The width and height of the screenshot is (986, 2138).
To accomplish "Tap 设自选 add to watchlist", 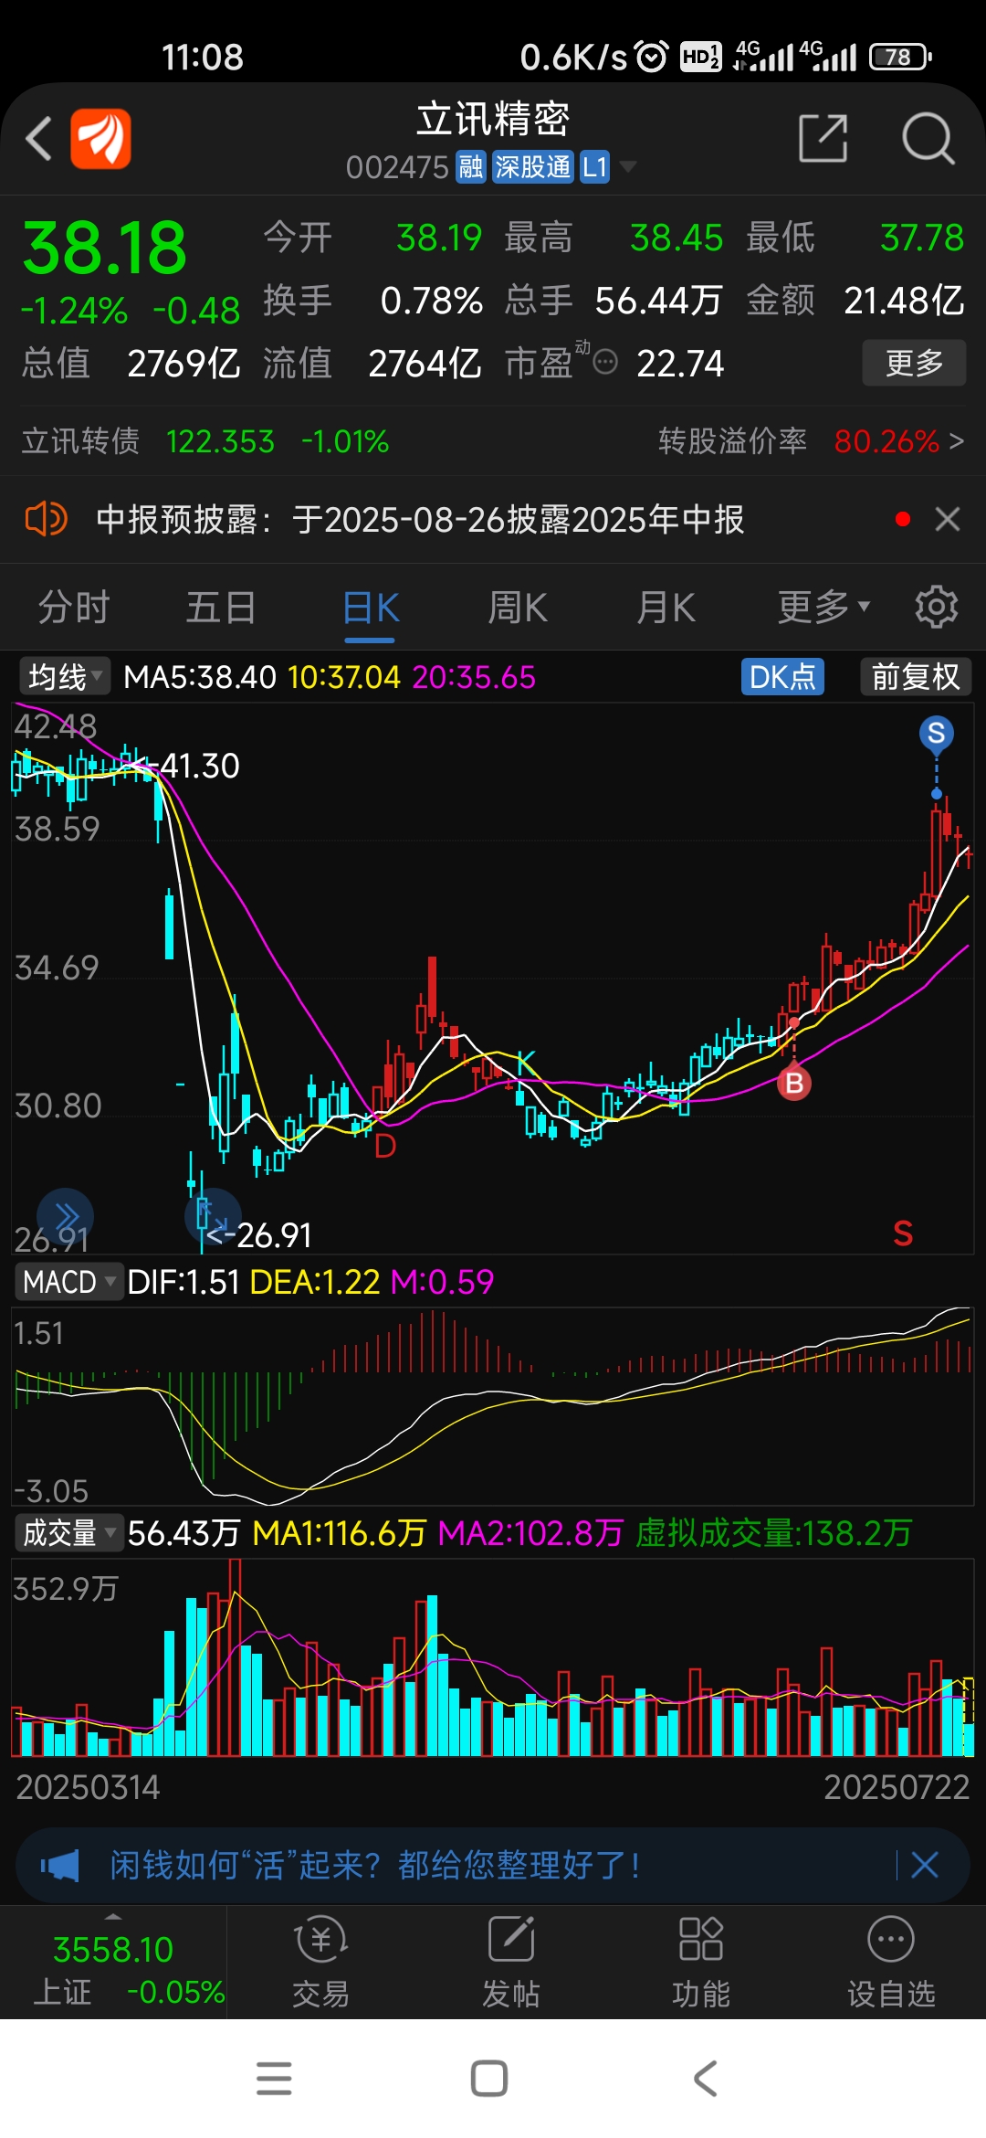I will pyautogui.click(x=891, y=1962).
